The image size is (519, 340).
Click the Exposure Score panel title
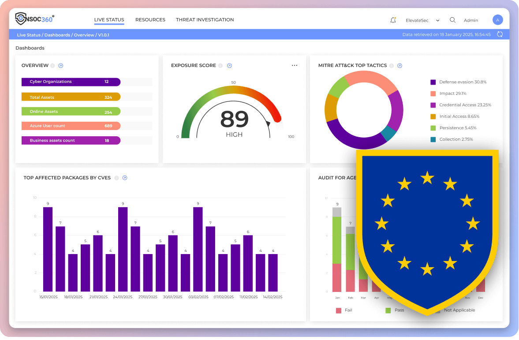(x=193, y=66)
